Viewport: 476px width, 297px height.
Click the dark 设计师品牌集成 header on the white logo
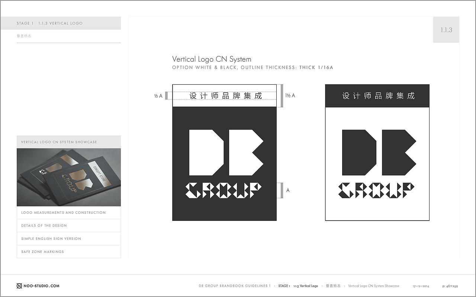[x=377, y=96]
